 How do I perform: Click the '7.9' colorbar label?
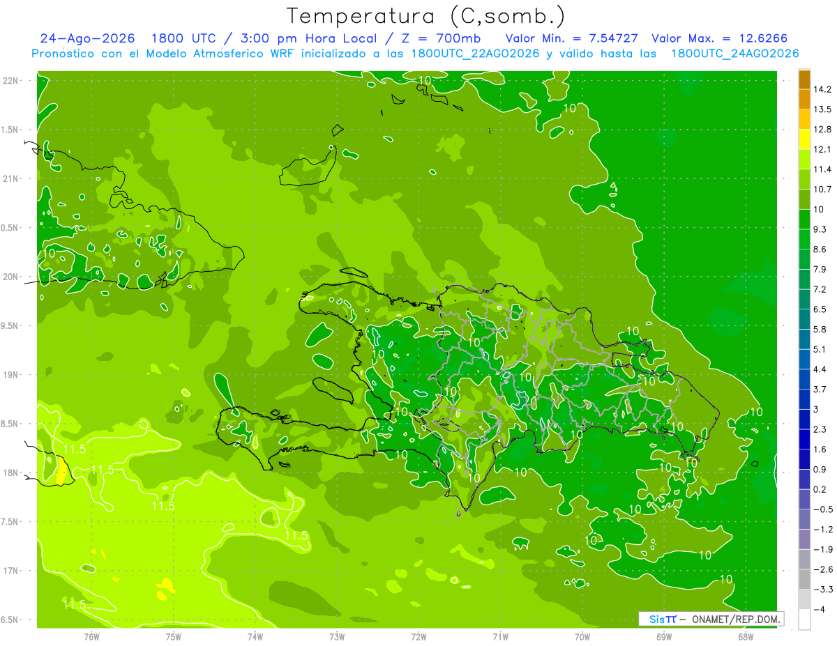[x=820, y=269]
